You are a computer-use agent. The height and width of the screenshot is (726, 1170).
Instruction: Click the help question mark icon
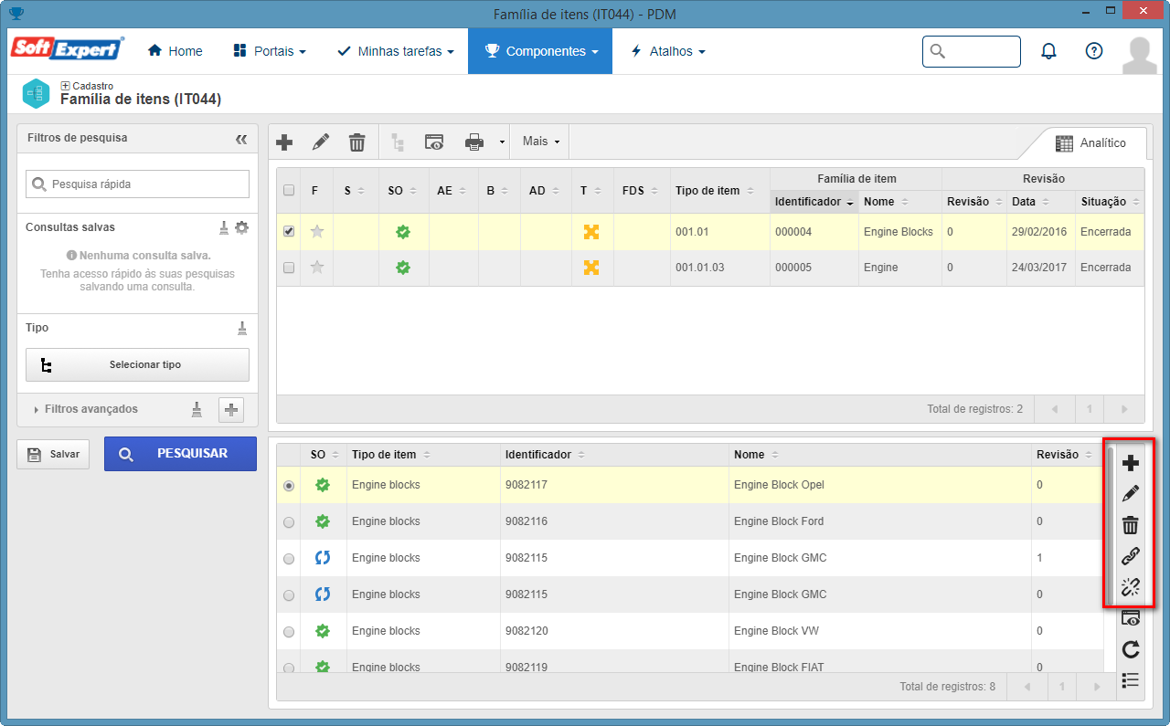pos(1094,51)
